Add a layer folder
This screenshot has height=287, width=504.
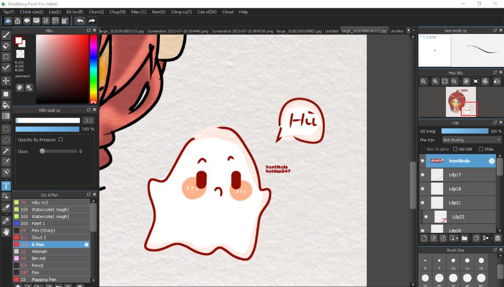[465, 238]
